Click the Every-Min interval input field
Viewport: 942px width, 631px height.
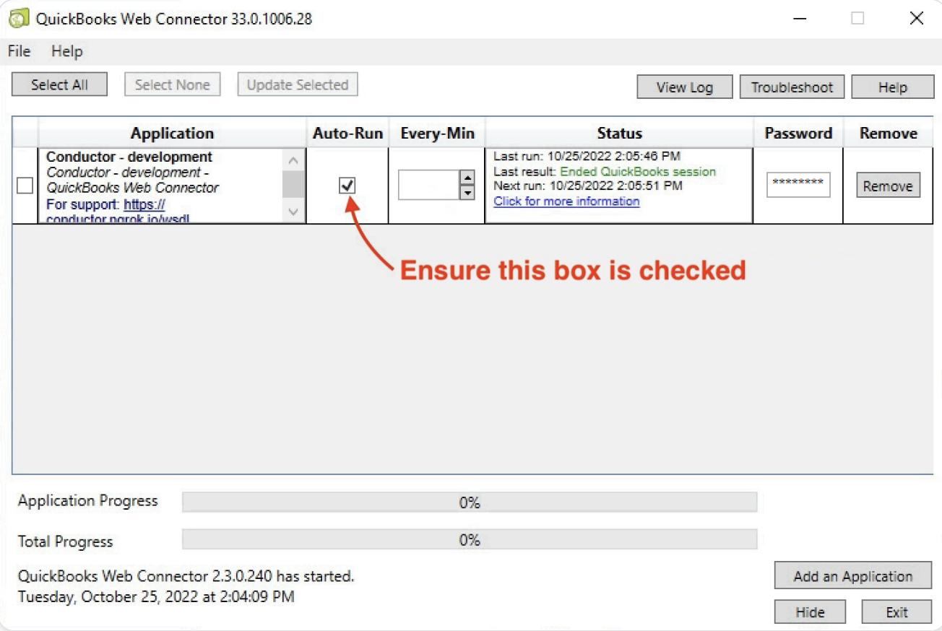(429, 185)
